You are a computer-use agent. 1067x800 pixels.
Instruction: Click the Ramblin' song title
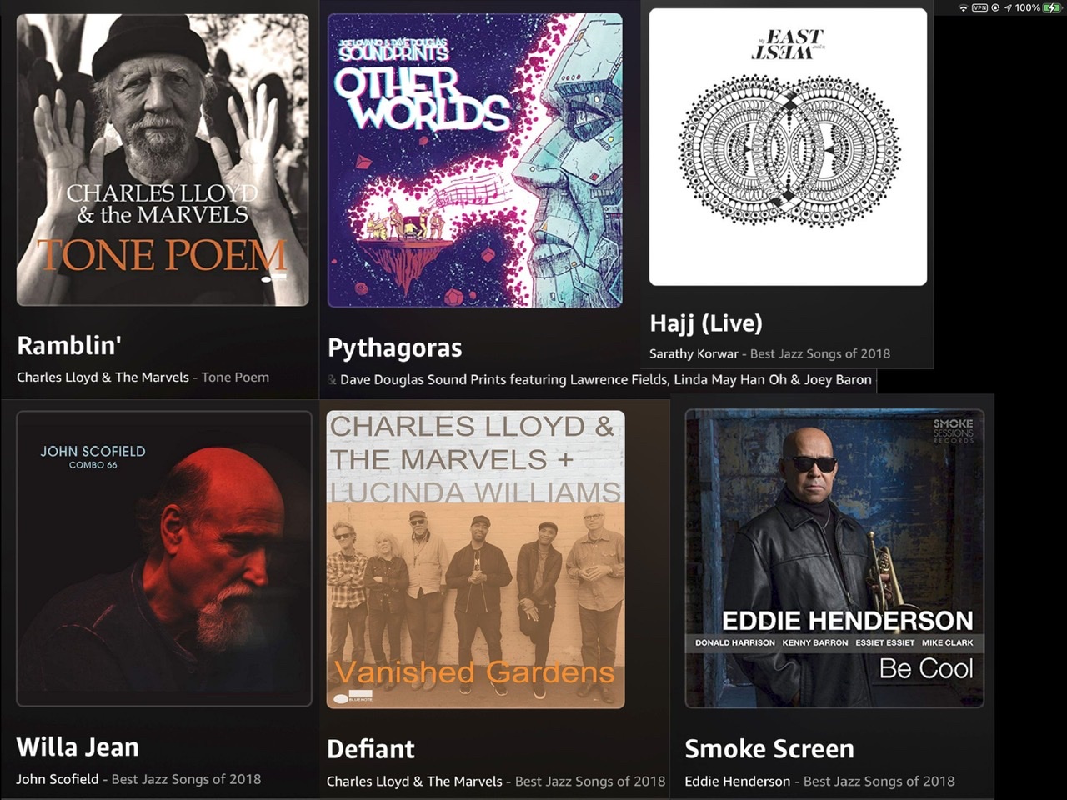(69, 345)
